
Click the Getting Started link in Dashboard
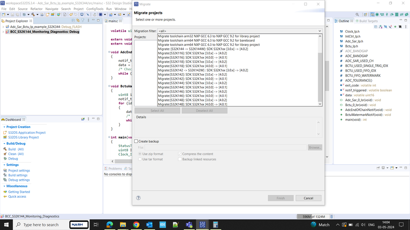[x=19, y=192]
